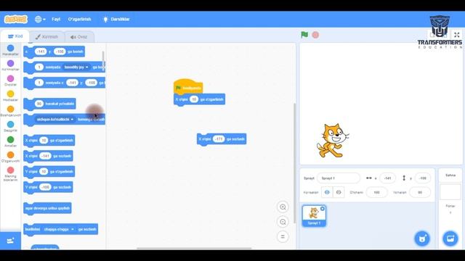Select the purple Ko'rinishlar looks category
The width and height of the screenshot is (465, 261).
coord(10,65)
